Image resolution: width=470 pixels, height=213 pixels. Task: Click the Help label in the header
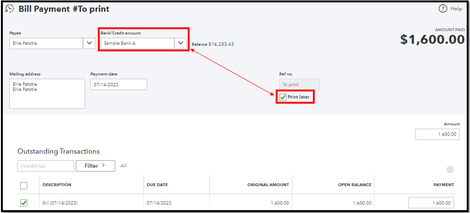pyautogui.click(x=456, y=8)
